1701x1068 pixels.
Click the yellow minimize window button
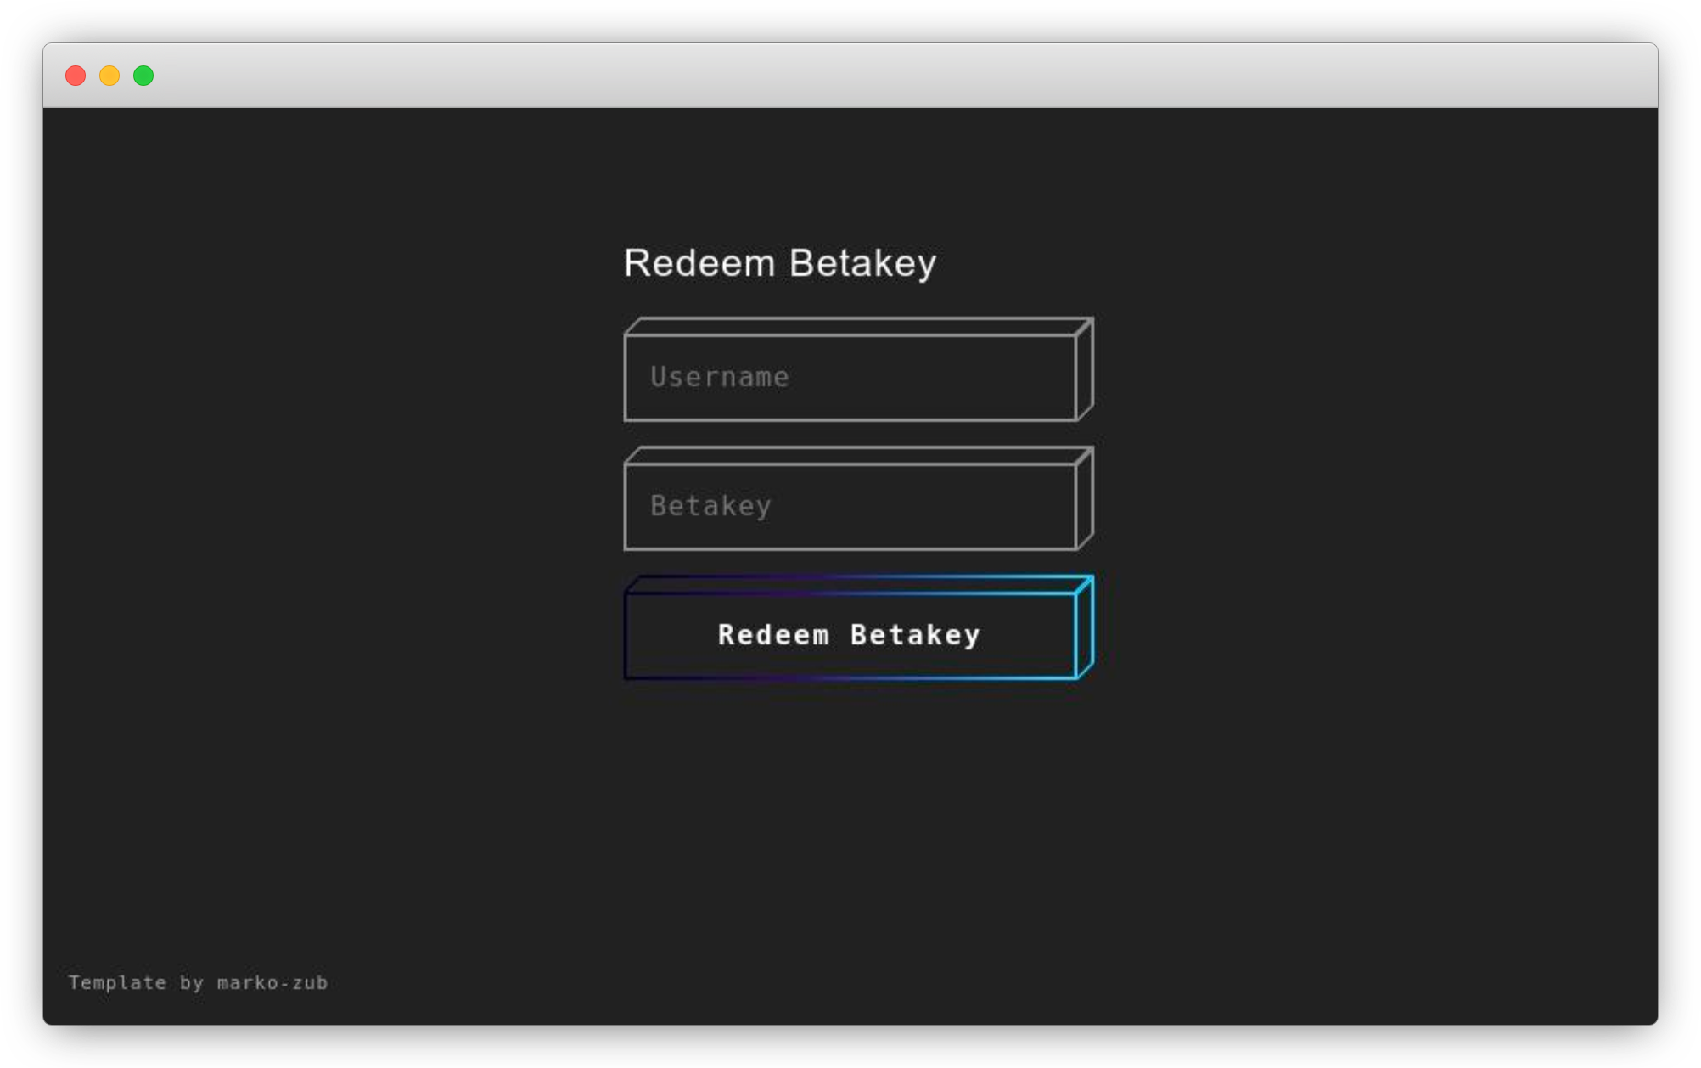pyautogui.click(x=109, y=76)
